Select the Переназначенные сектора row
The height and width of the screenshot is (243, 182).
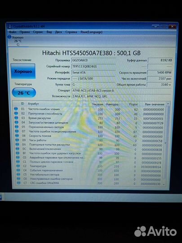coord(89,127)
